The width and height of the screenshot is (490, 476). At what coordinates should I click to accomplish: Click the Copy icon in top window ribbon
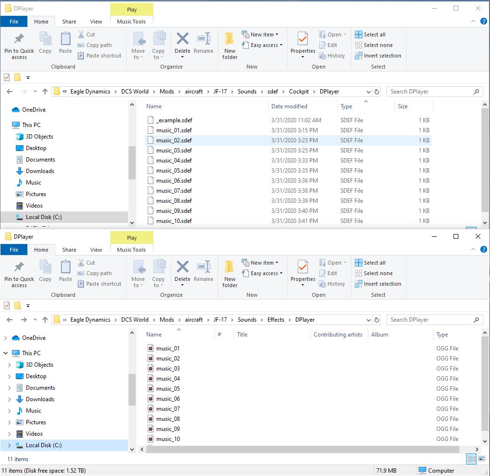coord(45,43)
